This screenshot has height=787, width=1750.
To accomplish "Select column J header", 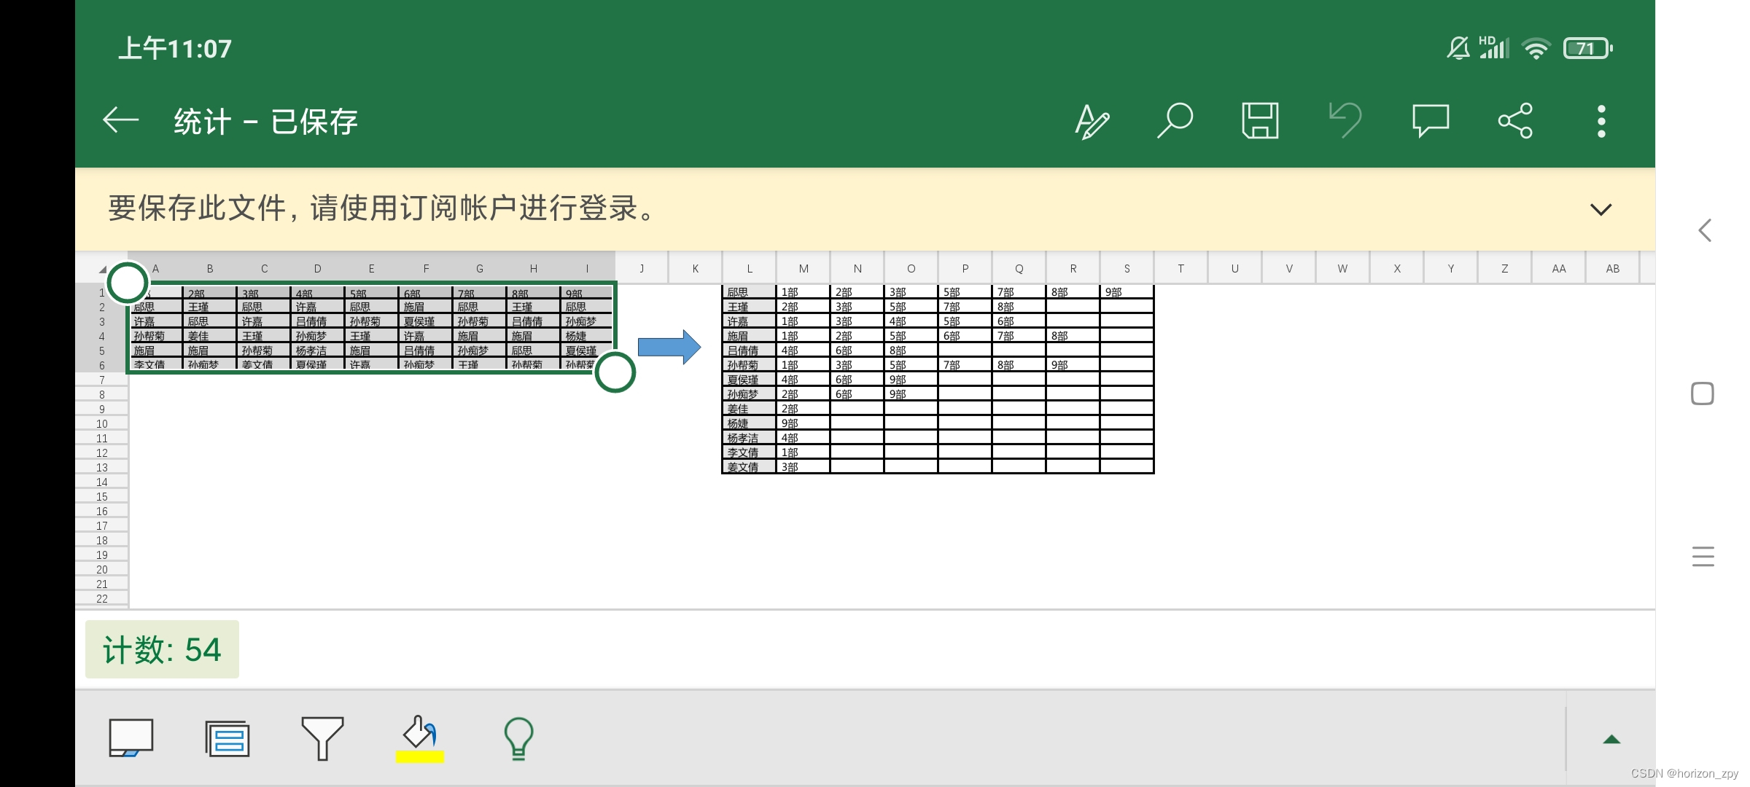I will click(x=642, y=268).
